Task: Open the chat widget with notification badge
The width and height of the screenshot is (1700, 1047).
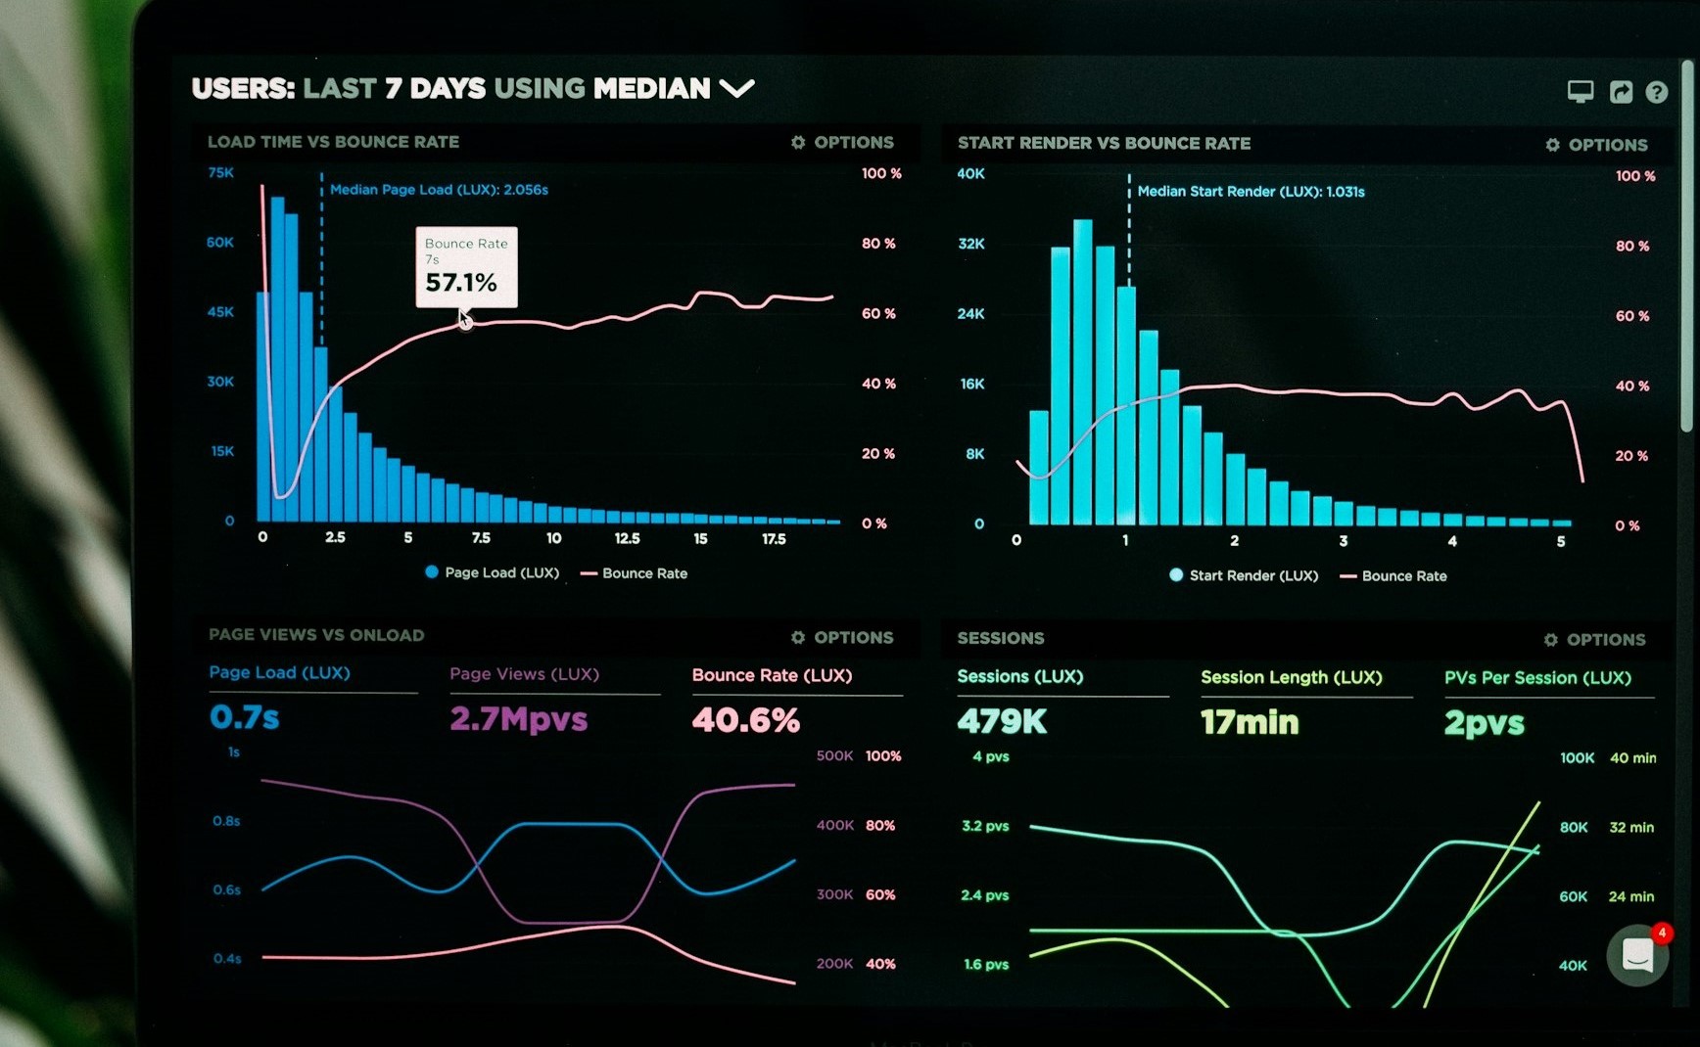Action: [x=1637, y=954]
